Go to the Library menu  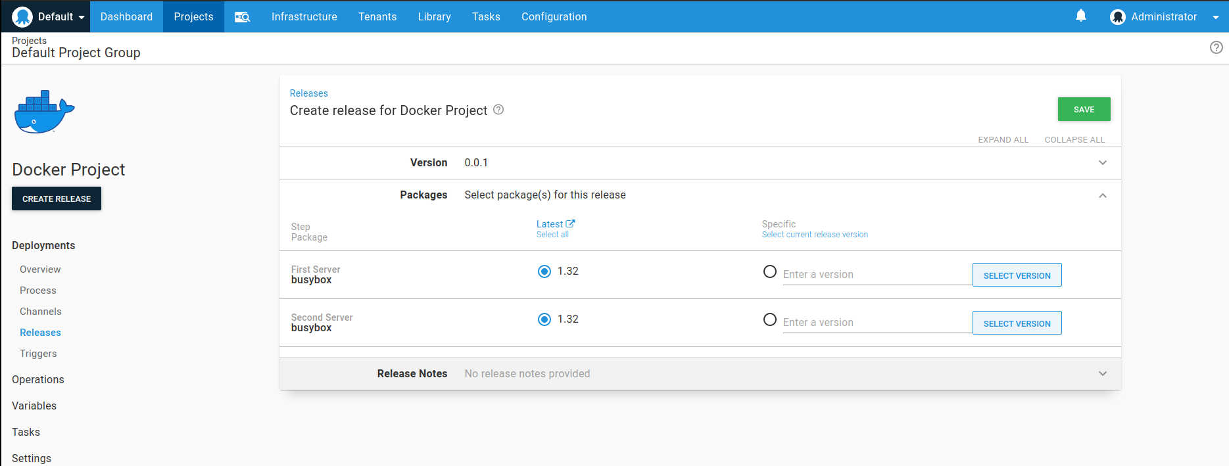(x=435, y=16)
